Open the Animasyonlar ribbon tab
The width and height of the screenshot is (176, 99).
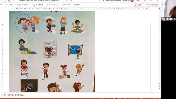[22, 5]
